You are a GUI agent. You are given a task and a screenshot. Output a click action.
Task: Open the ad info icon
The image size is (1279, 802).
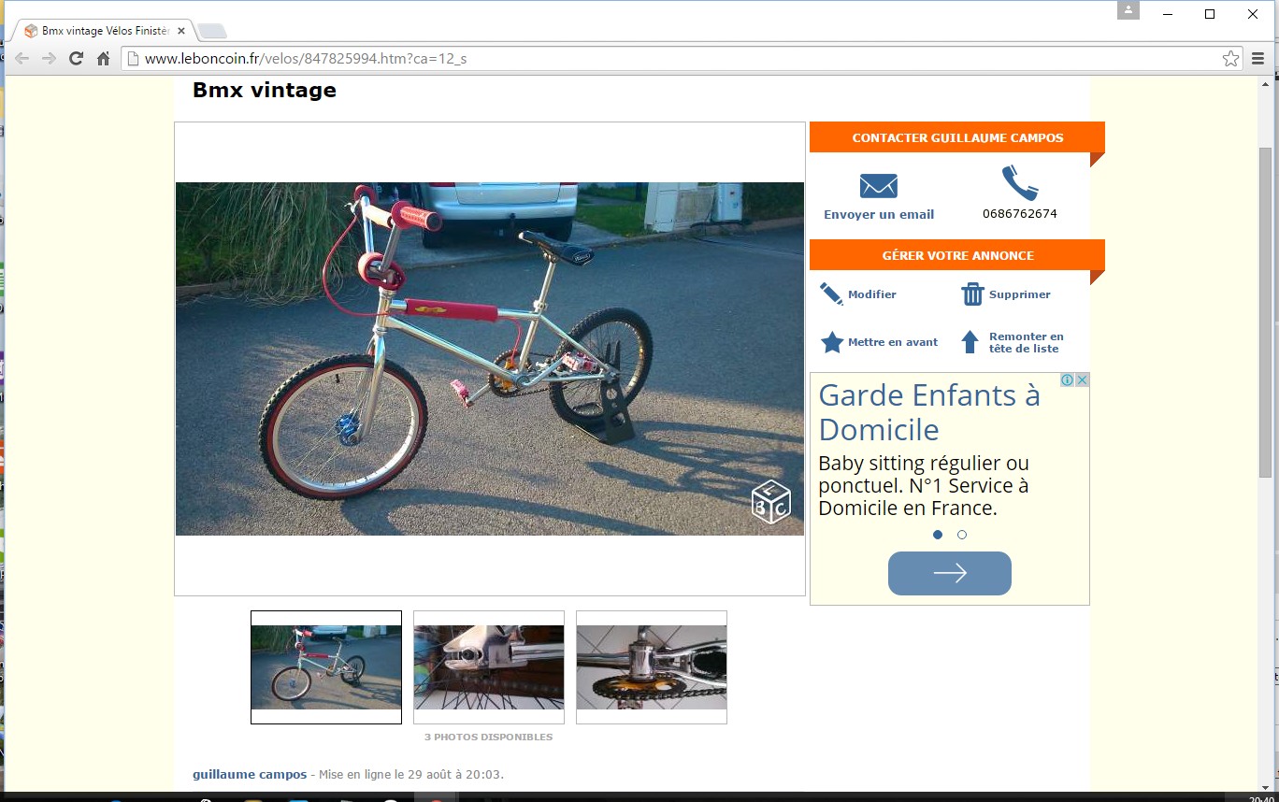tap(1067, 380)
